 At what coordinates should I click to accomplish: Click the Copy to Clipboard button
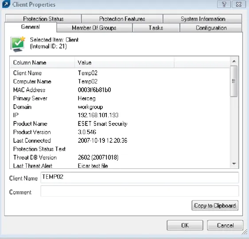pos(215,205)
